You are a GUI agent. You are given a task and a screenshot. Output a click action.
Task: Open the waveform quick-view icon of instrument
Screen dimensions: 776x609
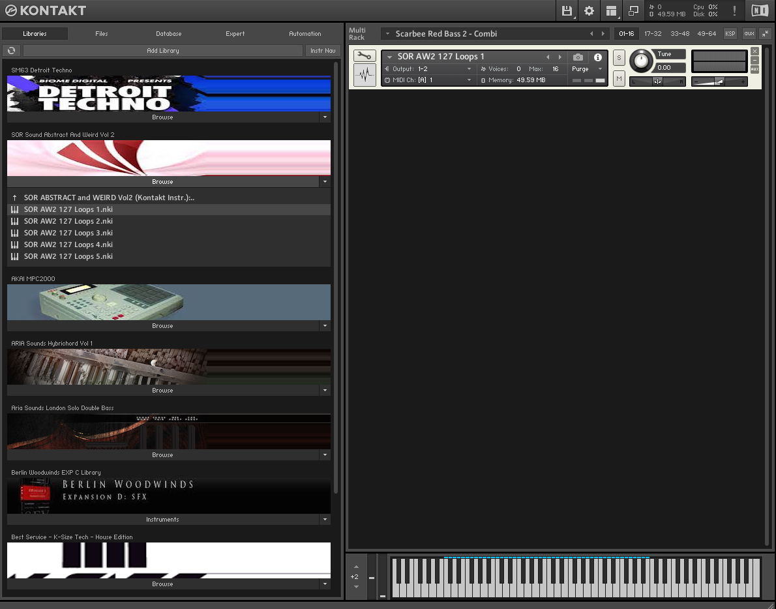tap(365, 75)
